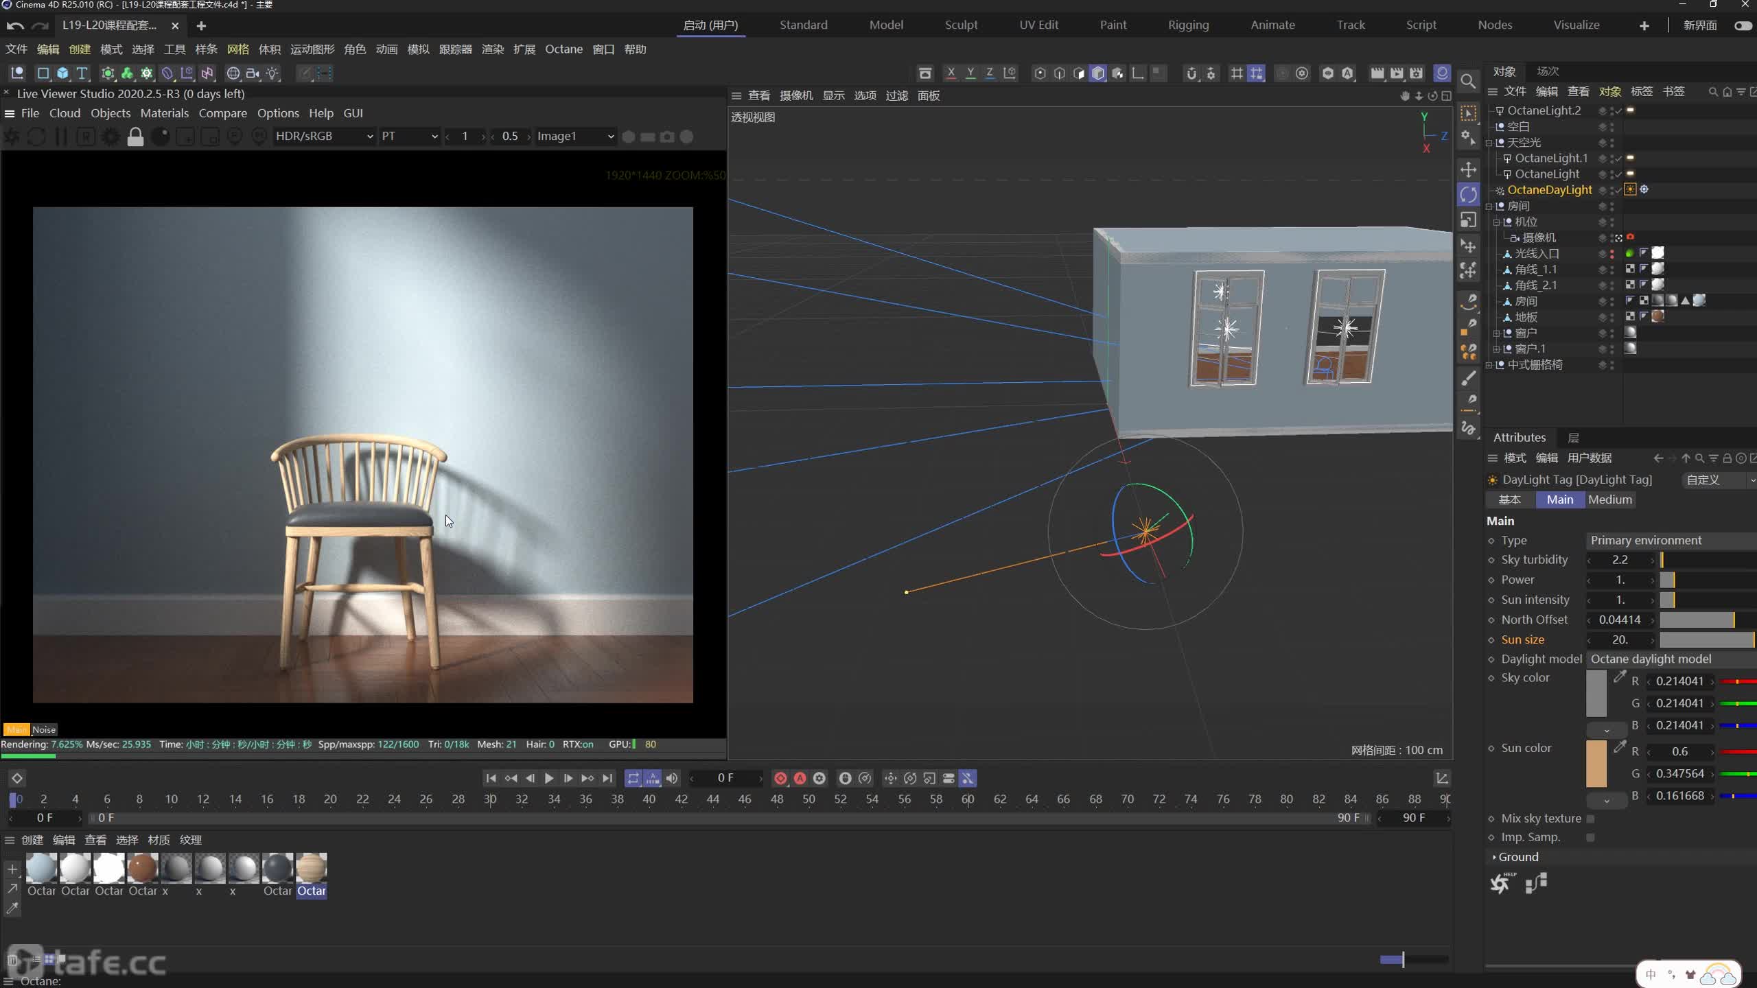Viewport: 1757px width, 988px height.
Task: Expand the 中式栅格椅 object group
Action: [x=1489, y=365]
